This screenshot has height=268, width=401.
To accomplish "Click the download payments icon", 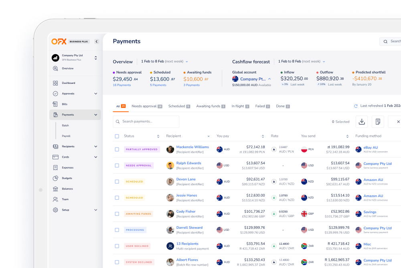I will pyautogui.click(x=362, y=121).
